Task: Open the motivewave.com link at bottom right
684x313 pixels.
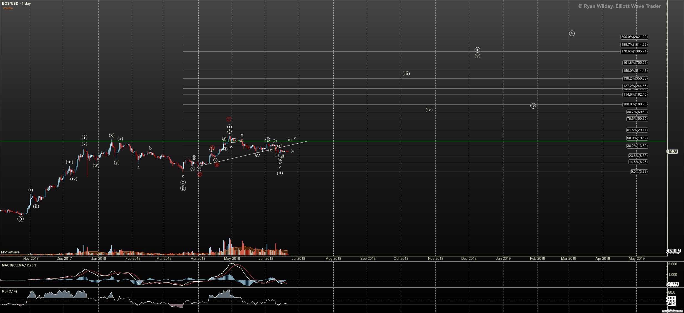Action: click(x=672, y=311)
